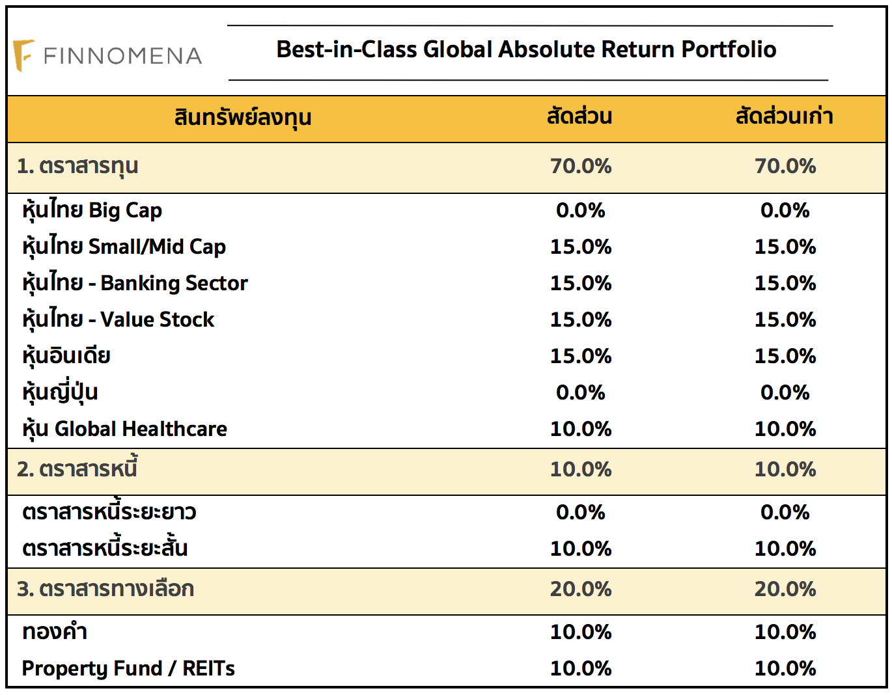Click the ตราสารหนี้ระยะยาว row label
892x695 pixels.
tap(109, 513)
